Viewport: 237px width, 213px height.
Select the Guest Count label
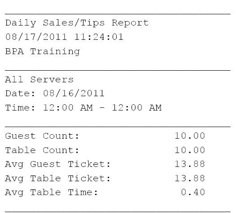point(42,136)
